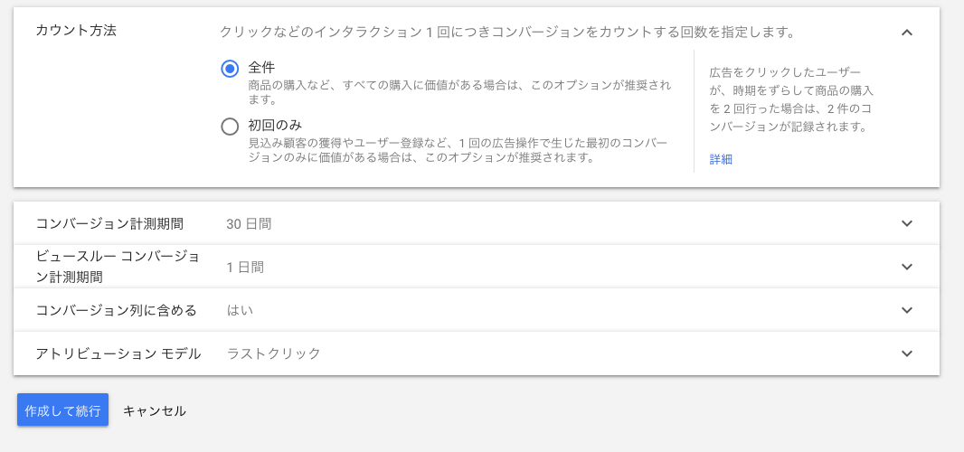This screenshot has height=452, width=964.
Task: Click the ビュースルー コンバージョン計測期間 label
Action: (x=118, y=267)
